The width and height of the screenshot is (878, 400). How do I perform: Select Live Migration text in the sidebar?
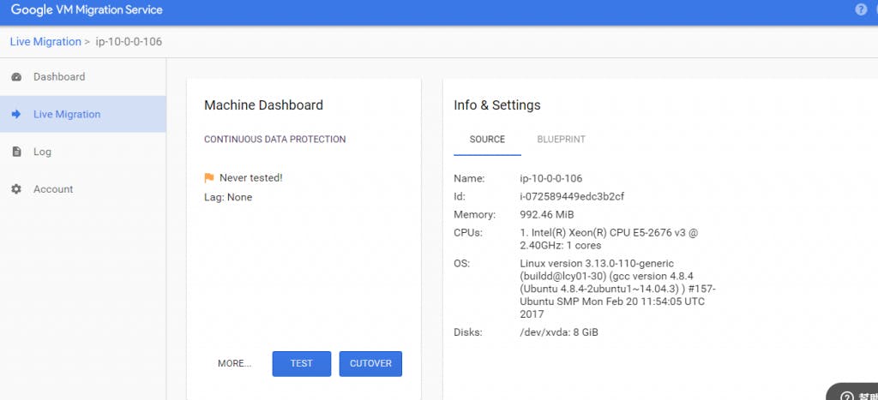click(x=67, y=115)
